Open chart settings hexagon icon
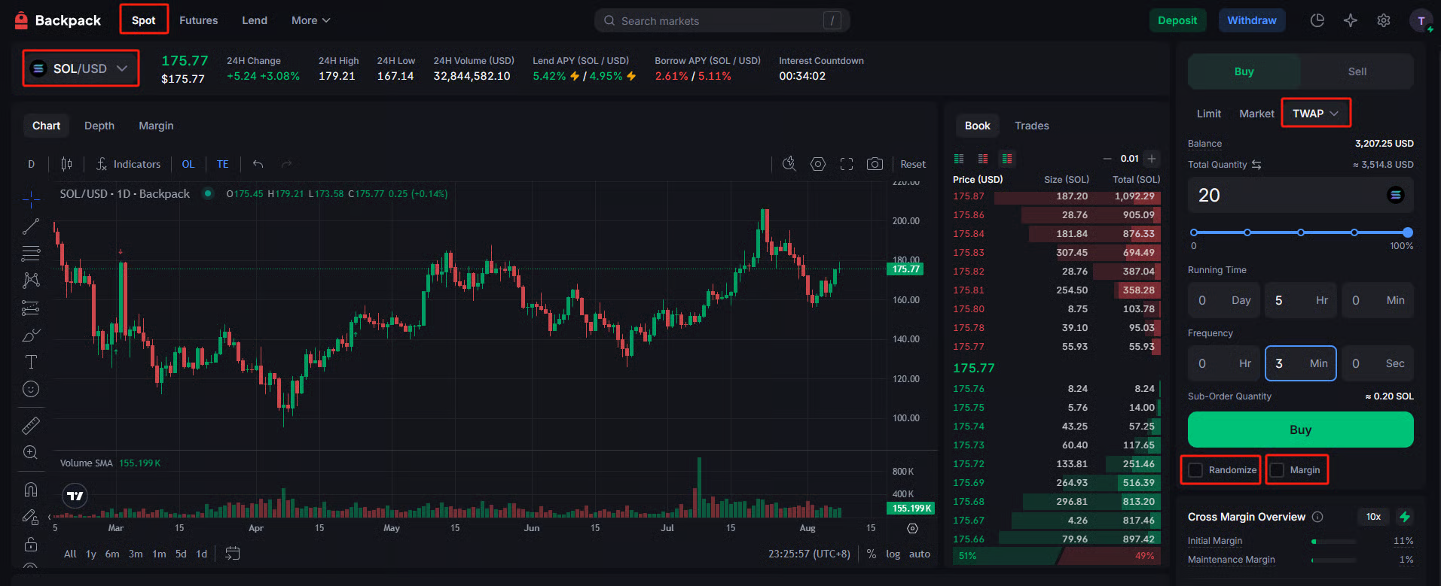This screenshot has width=1441, height=586. tap(818, 164)
